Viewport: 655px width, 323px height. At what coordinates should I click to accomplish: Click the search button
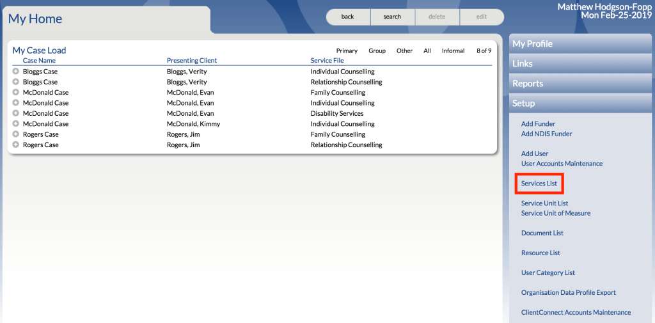[x=392, y=17]
